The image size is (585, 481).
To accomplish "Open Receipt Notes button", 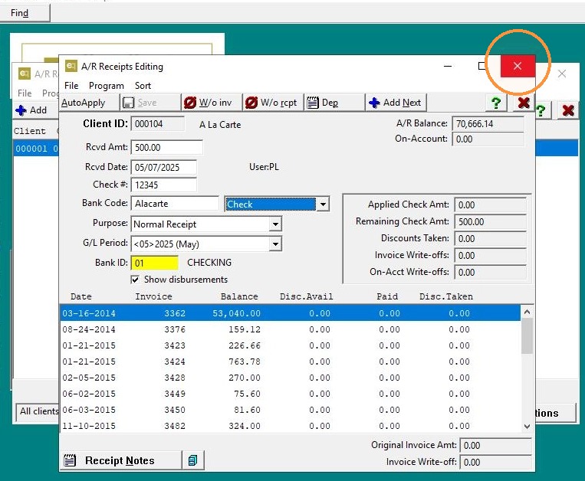I will point(120,460).
